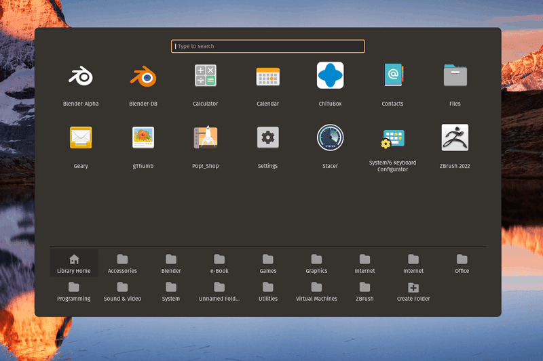The width and height of the screenshot is (543, 361).
Task: Open the Accessories folder
Action: point(122,263)
